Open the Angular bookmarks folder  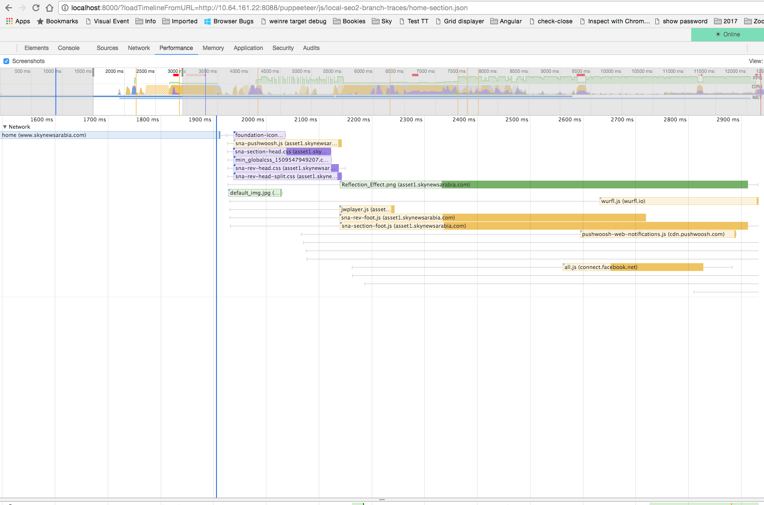point(506,21)
